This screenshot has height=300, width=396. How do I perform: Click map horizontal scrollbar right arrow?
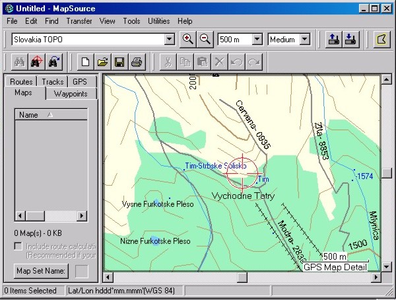pos(376,278)
